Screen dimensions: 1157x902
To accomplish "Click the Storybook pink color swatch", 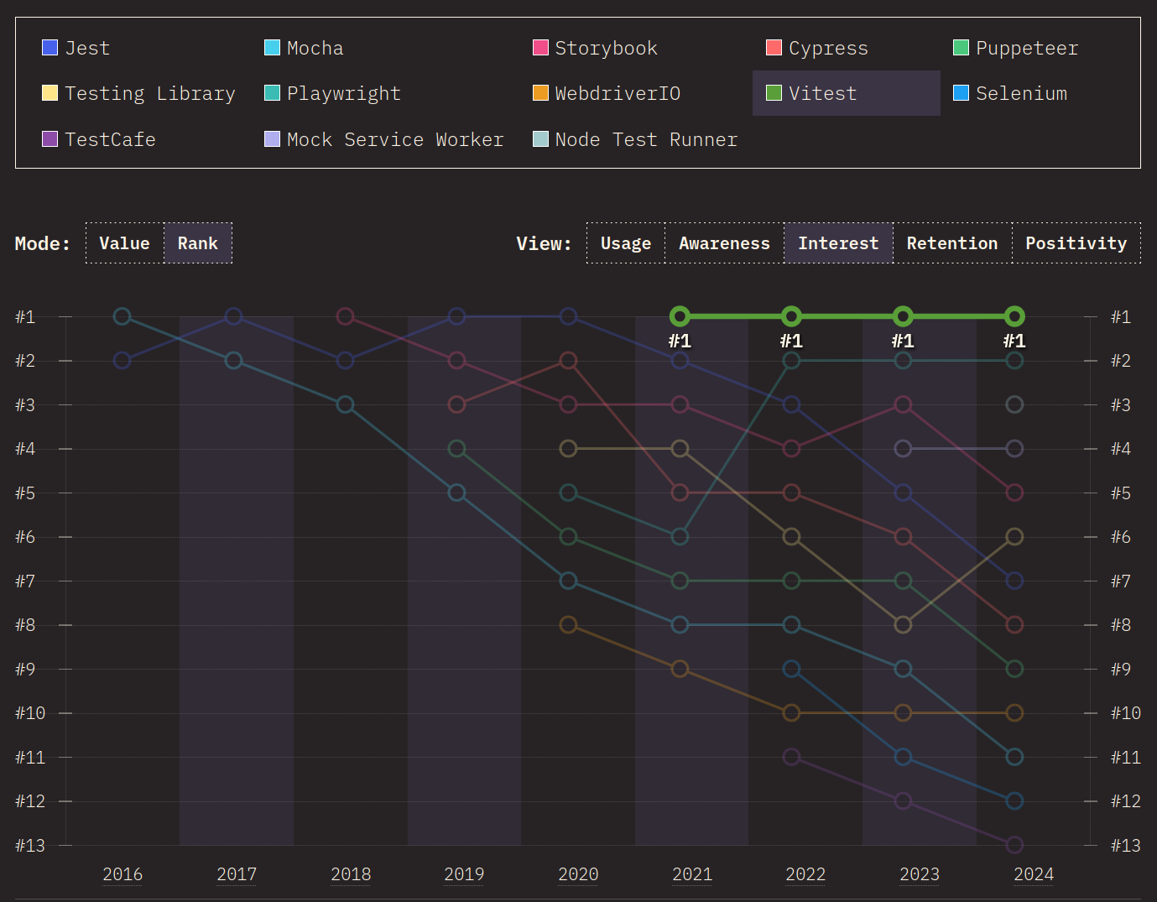I will [540, 48].
